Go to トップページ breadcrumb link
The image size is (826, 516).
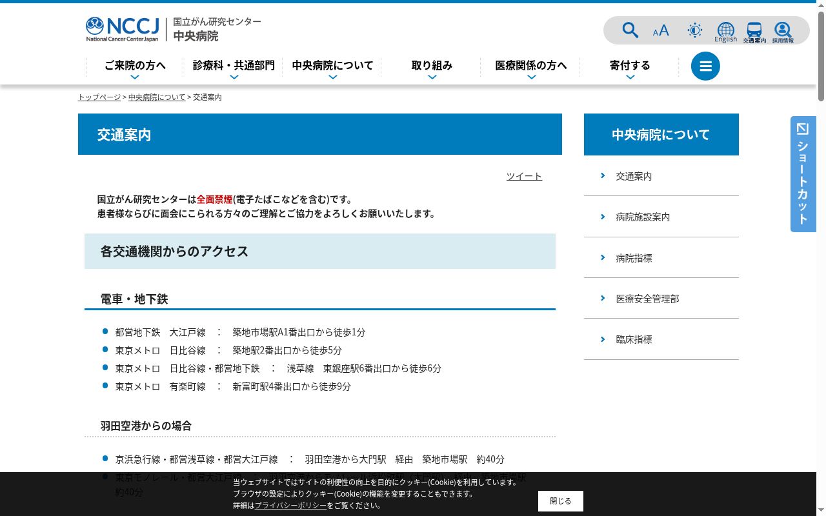[99, 97]
